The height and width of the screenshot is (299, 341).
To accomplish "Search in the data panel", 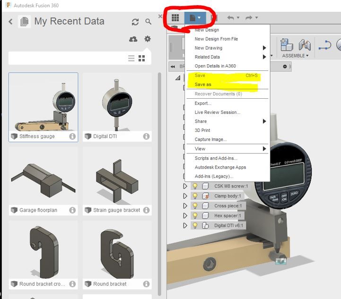I will point(149,22).
